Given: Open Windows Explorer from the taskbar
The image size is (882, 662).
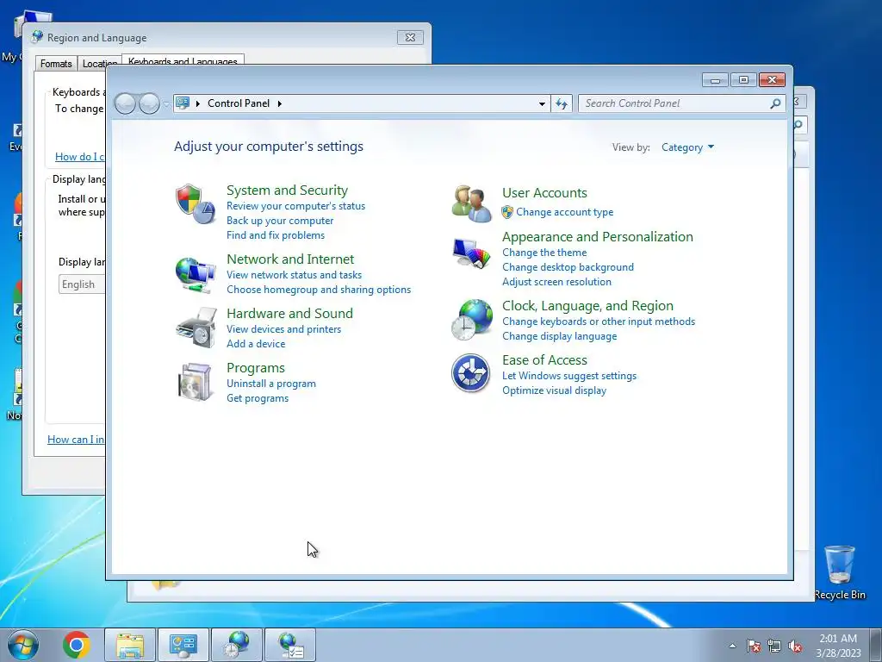Looking at the screenshot, I should click(130, 645).
